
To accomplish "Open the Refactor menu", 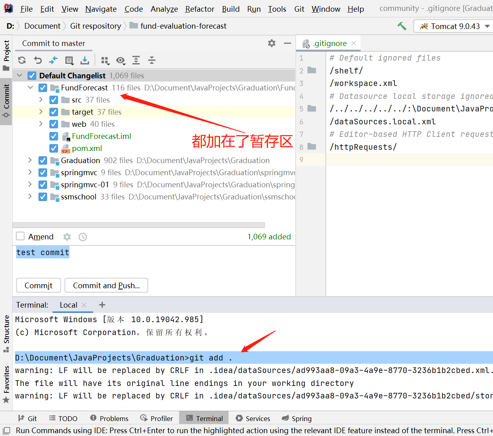I will (199, 9).
